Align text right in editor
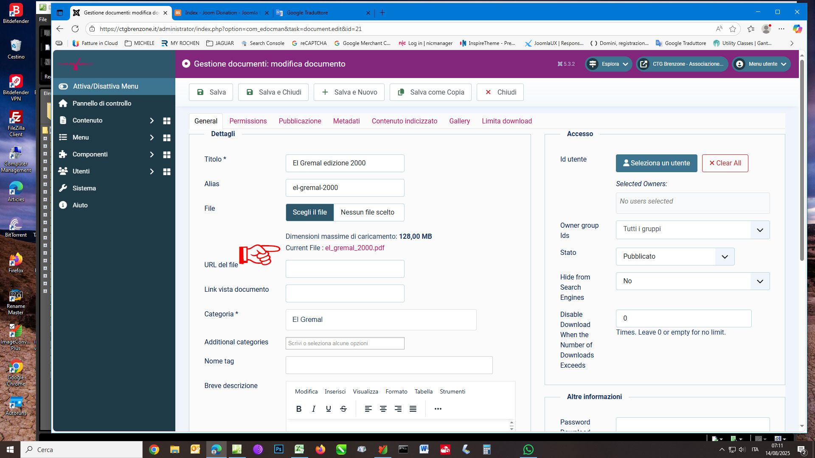This screenshot has width=815, height=458. click(x=398, y=409)
